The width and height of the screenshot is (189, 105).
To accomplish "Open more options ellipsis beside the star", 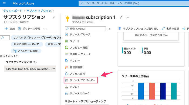I will (127, 18).
